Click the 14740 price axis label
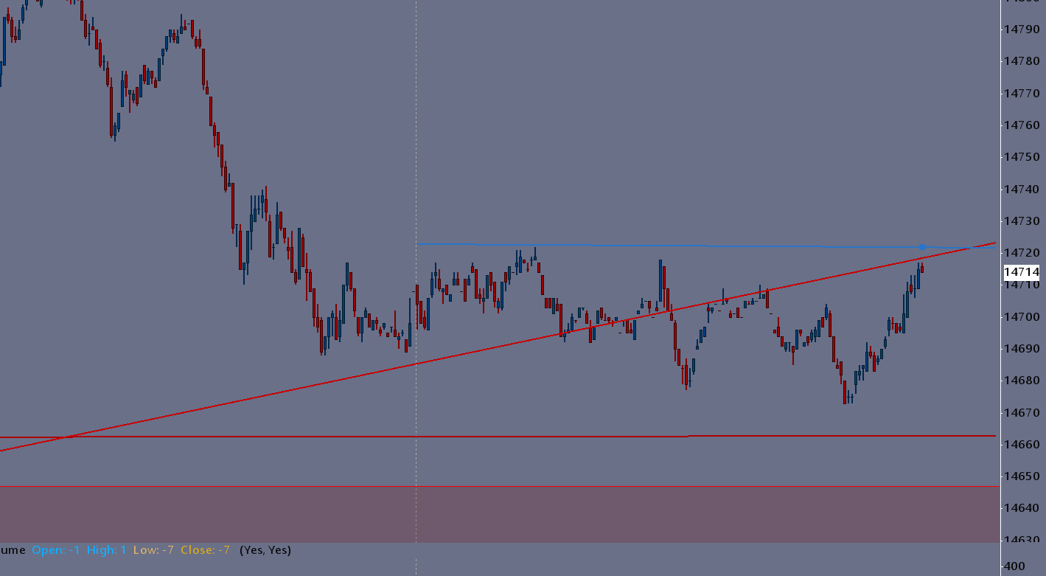This screenshot has height=576, width=1046. click(1022, 190)
